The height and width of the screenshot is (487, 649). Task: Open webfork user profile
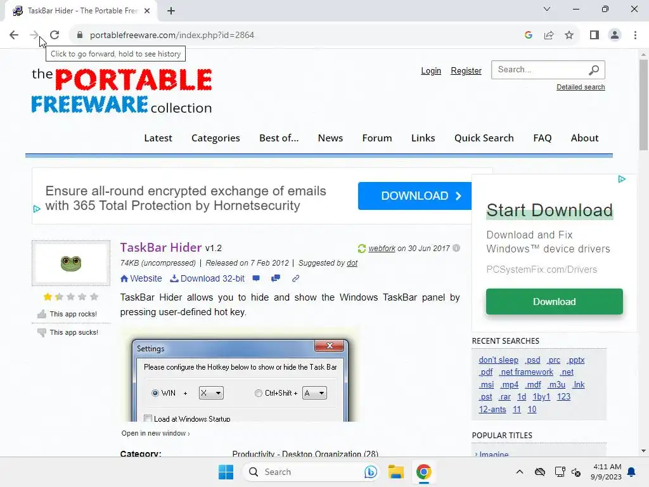click(x=382, y=248)
